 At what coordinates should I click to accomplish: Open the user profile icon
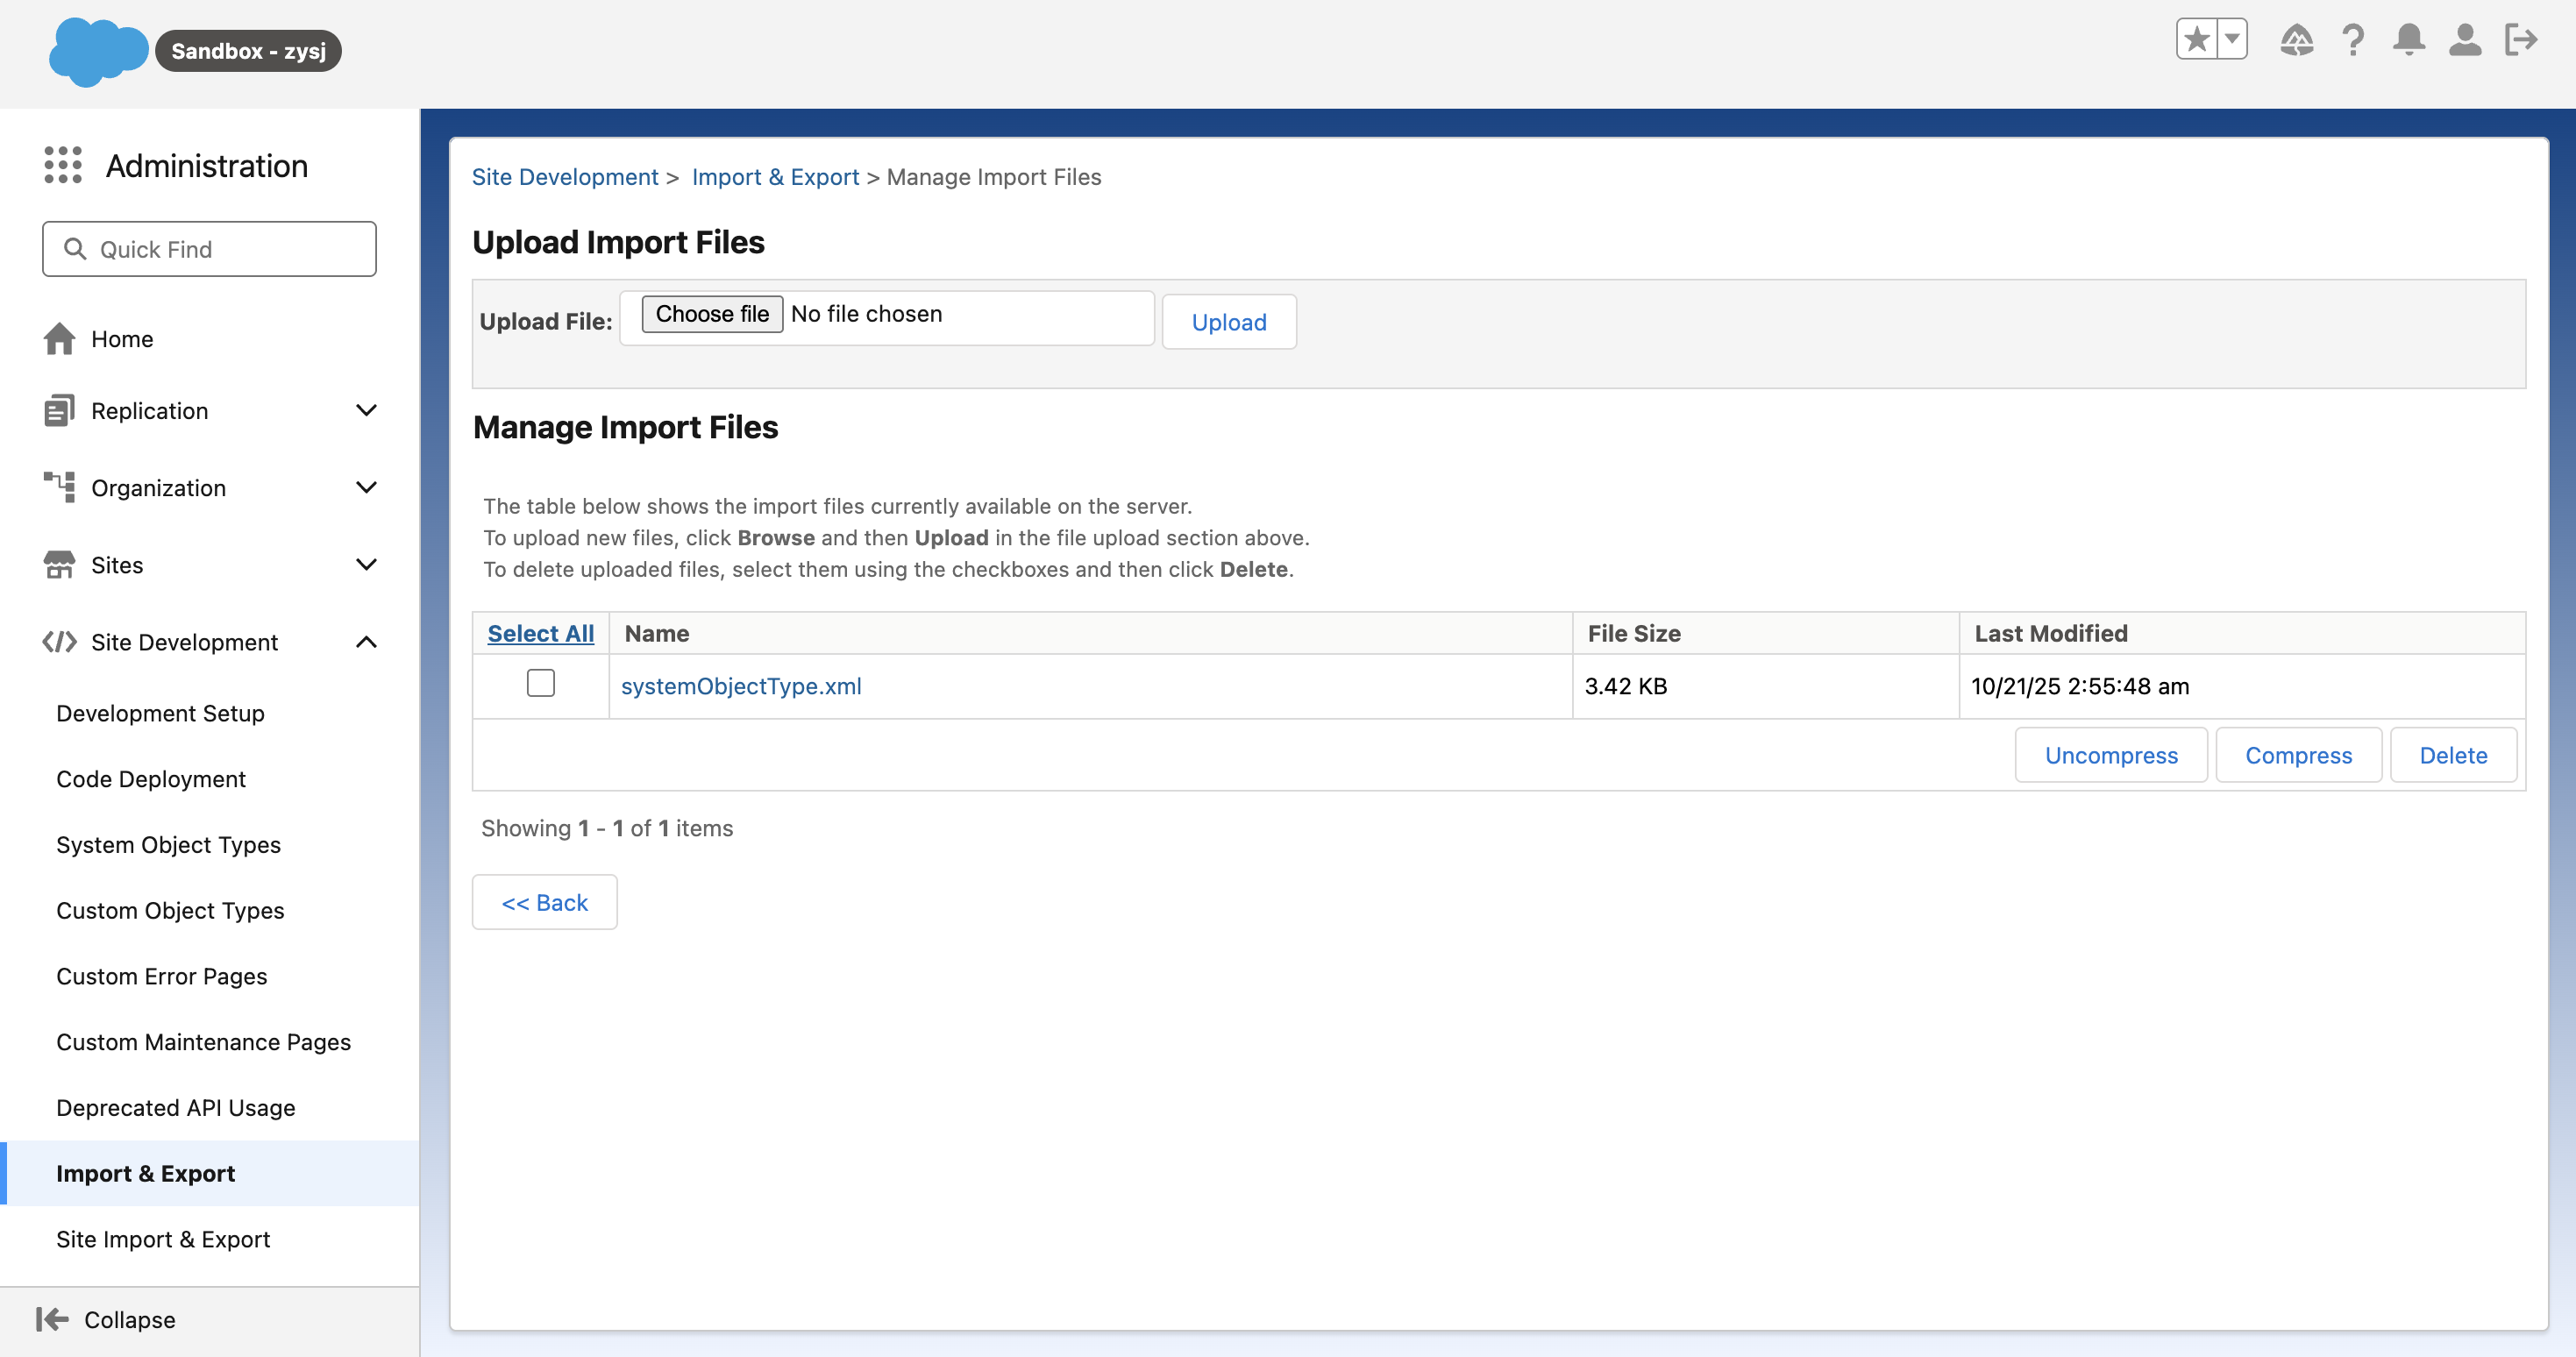[x=2464, y=40]
